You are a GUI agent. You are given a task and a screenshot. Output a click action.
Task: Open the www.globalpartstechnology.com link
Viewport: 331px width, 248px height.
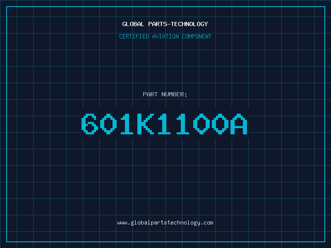165,223
